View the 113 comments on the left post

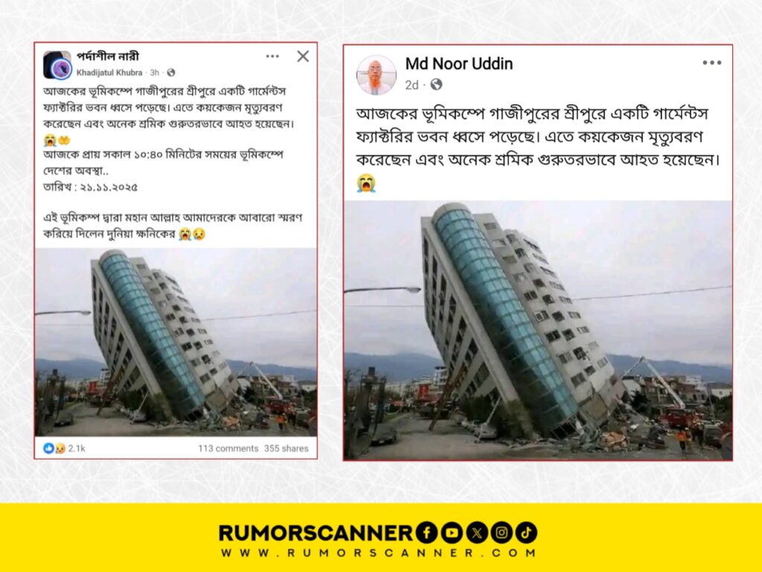click(228, 448)
